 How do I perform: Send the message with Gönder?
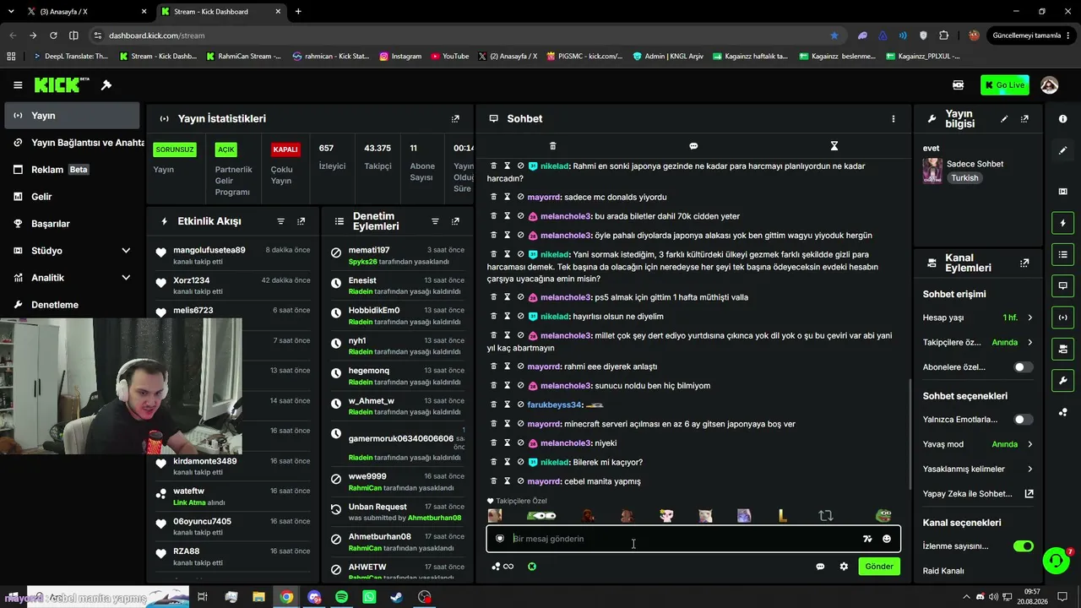pos(879,567)
